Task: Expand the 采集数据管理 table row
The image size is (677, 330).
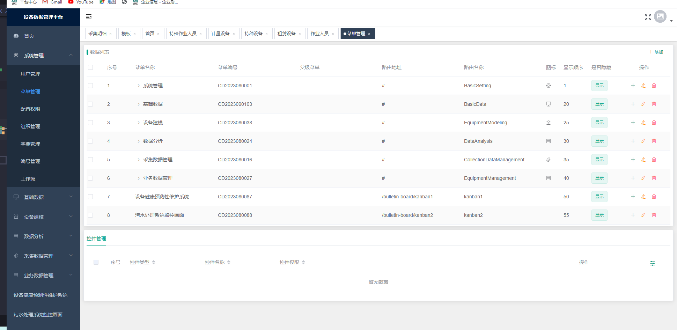Action: 139,160
